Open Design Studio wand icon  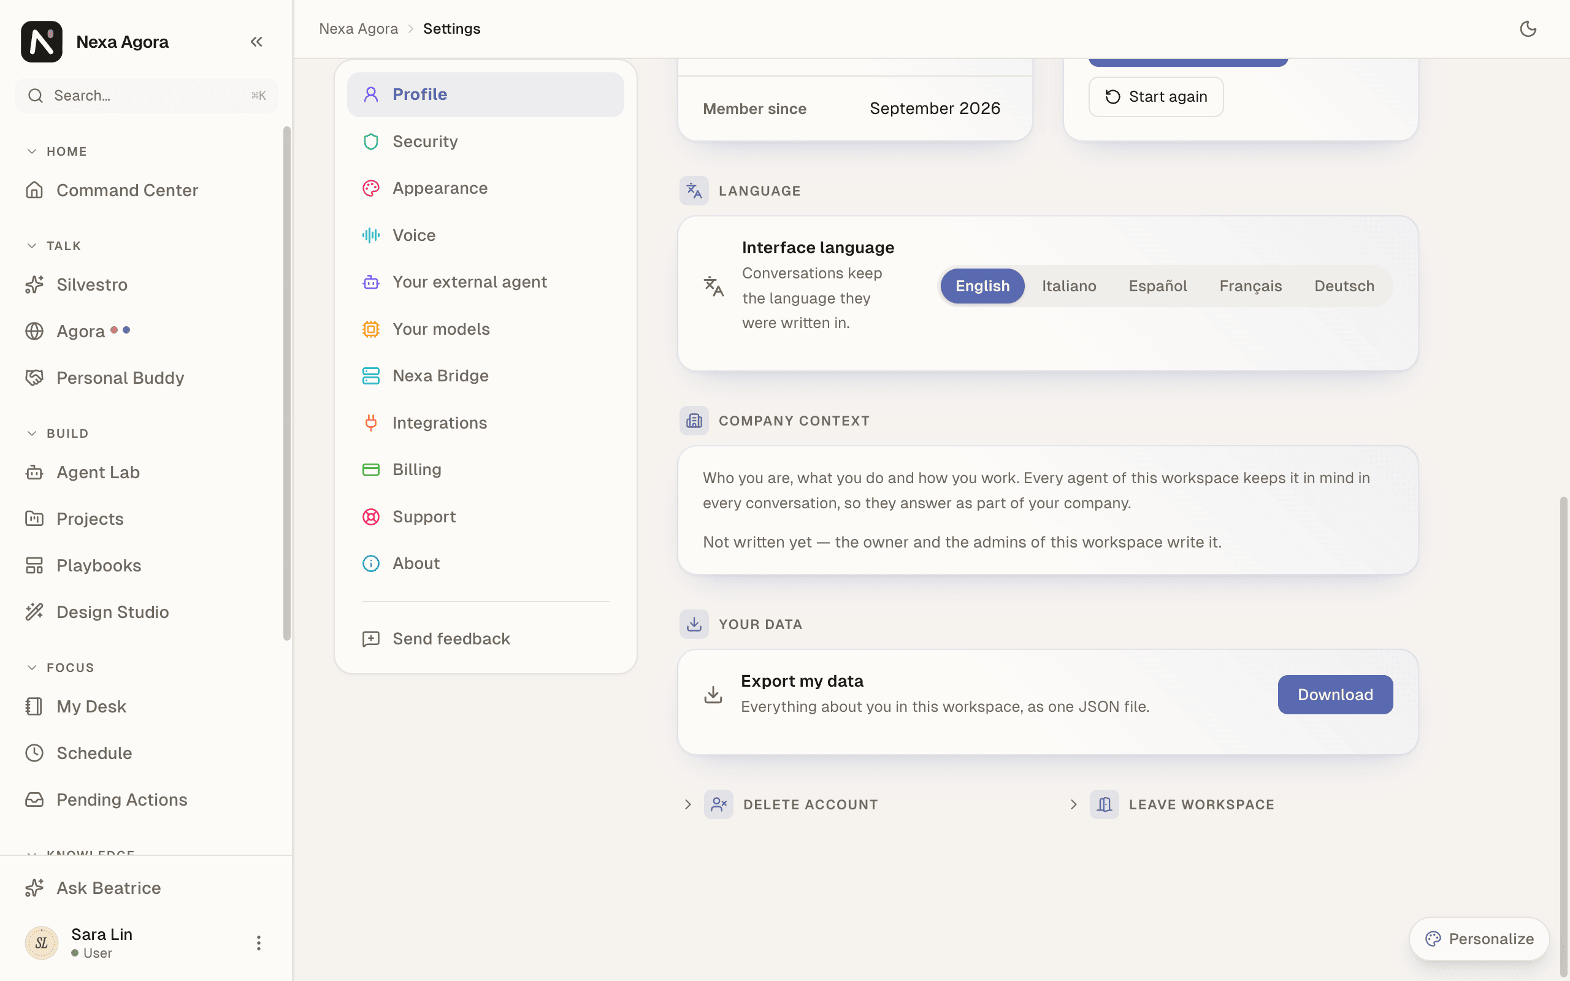tap(34, 612)
